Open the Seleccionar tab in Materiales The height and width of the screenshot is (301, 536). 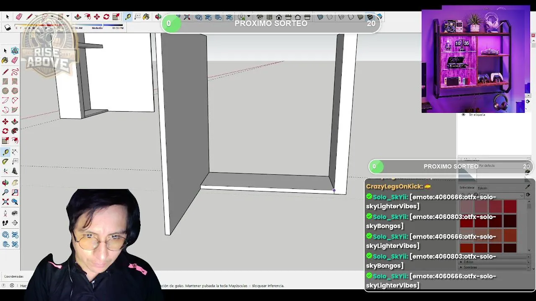pyautogui.click(x=467, y=188)
